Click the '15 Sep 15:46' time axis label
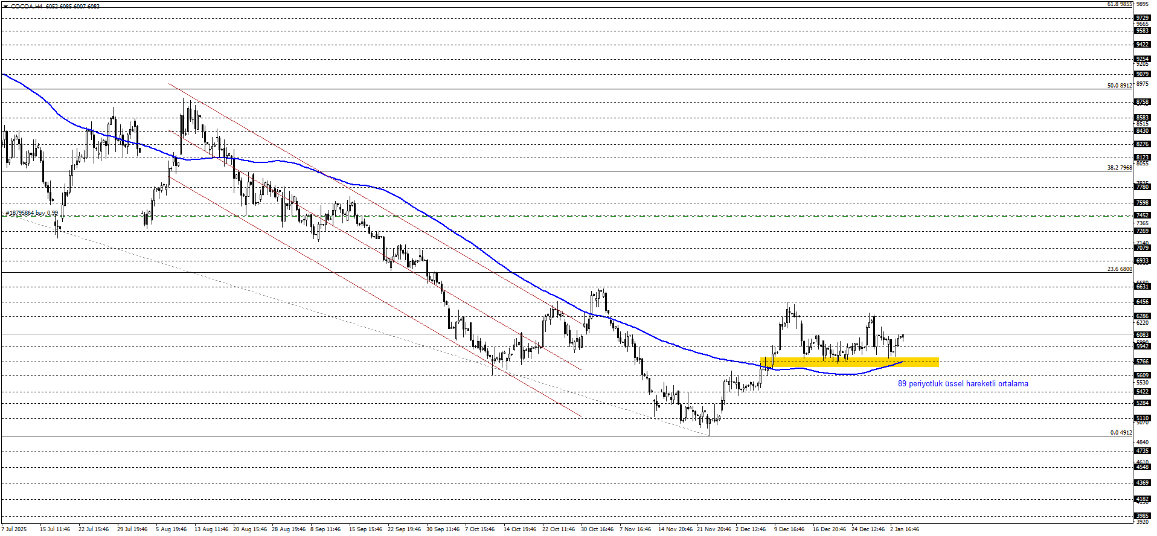This screenshot has width=1157, height=536. [x=365, y=529]
